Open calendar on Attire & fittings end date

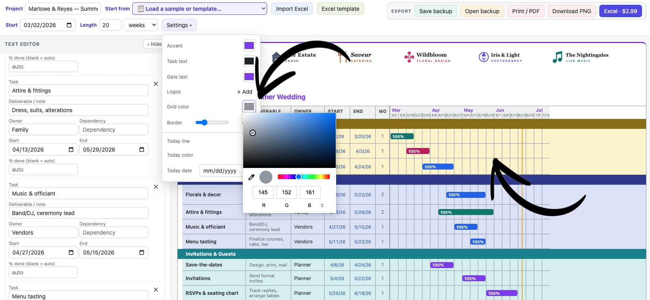(142, 150)
